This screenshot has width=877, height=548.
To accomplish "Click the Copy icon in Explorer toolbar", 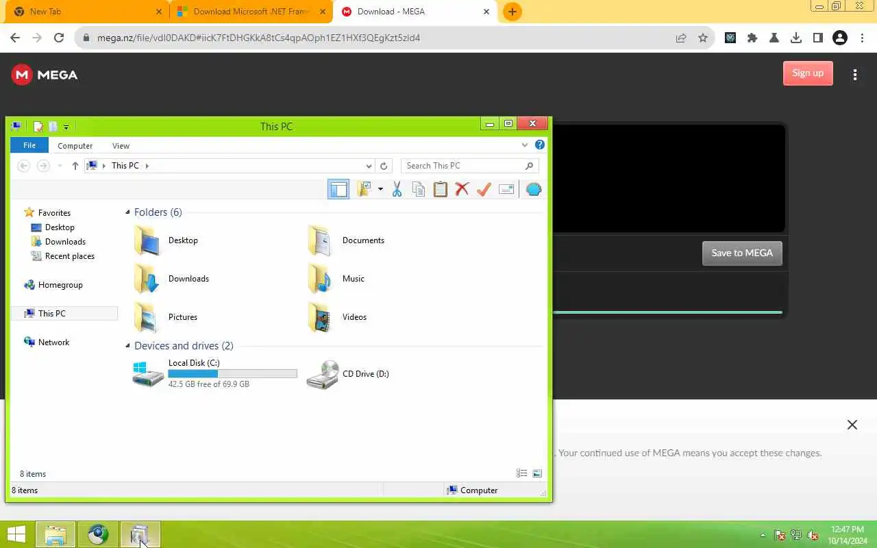I will 419,189.
